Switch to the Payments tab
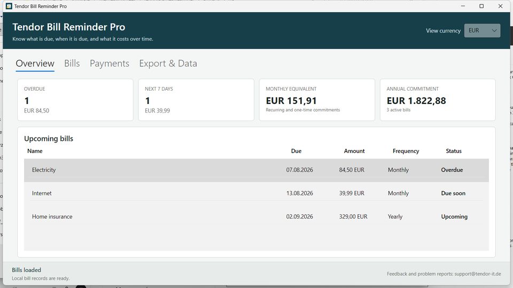Image resolution: width=513 pixels, height=288 pixels. [110, 63]
